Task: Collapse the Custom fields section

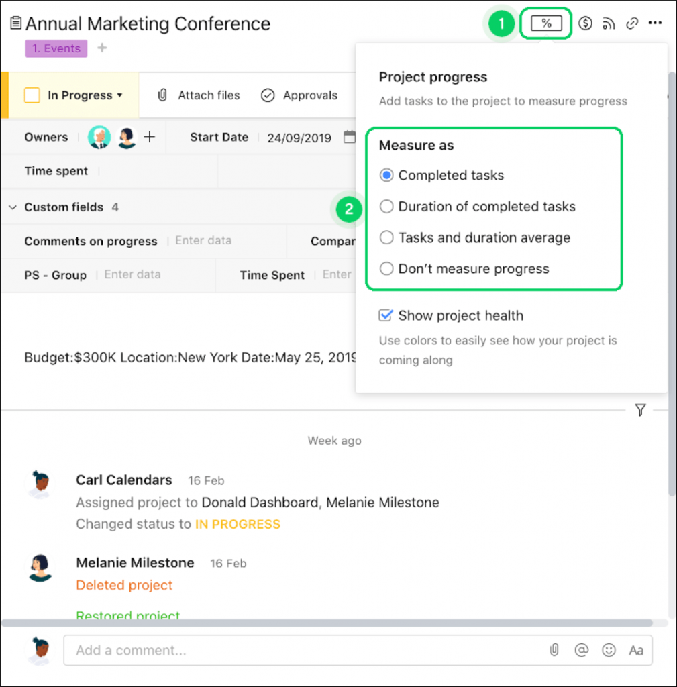Action: 12,207
